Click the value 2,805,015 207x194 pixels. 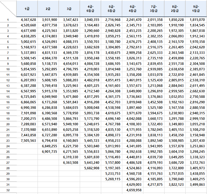tap(176, 80)
